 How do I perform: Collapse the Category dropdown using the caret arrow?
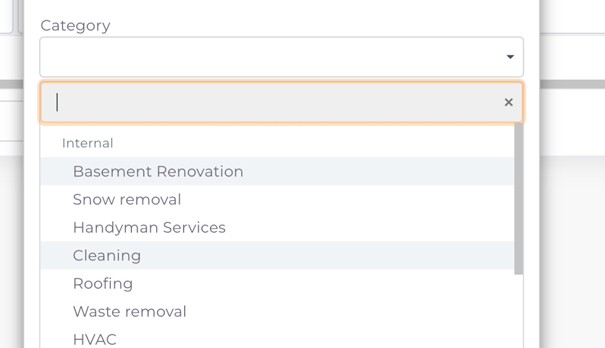click(510, 57)
